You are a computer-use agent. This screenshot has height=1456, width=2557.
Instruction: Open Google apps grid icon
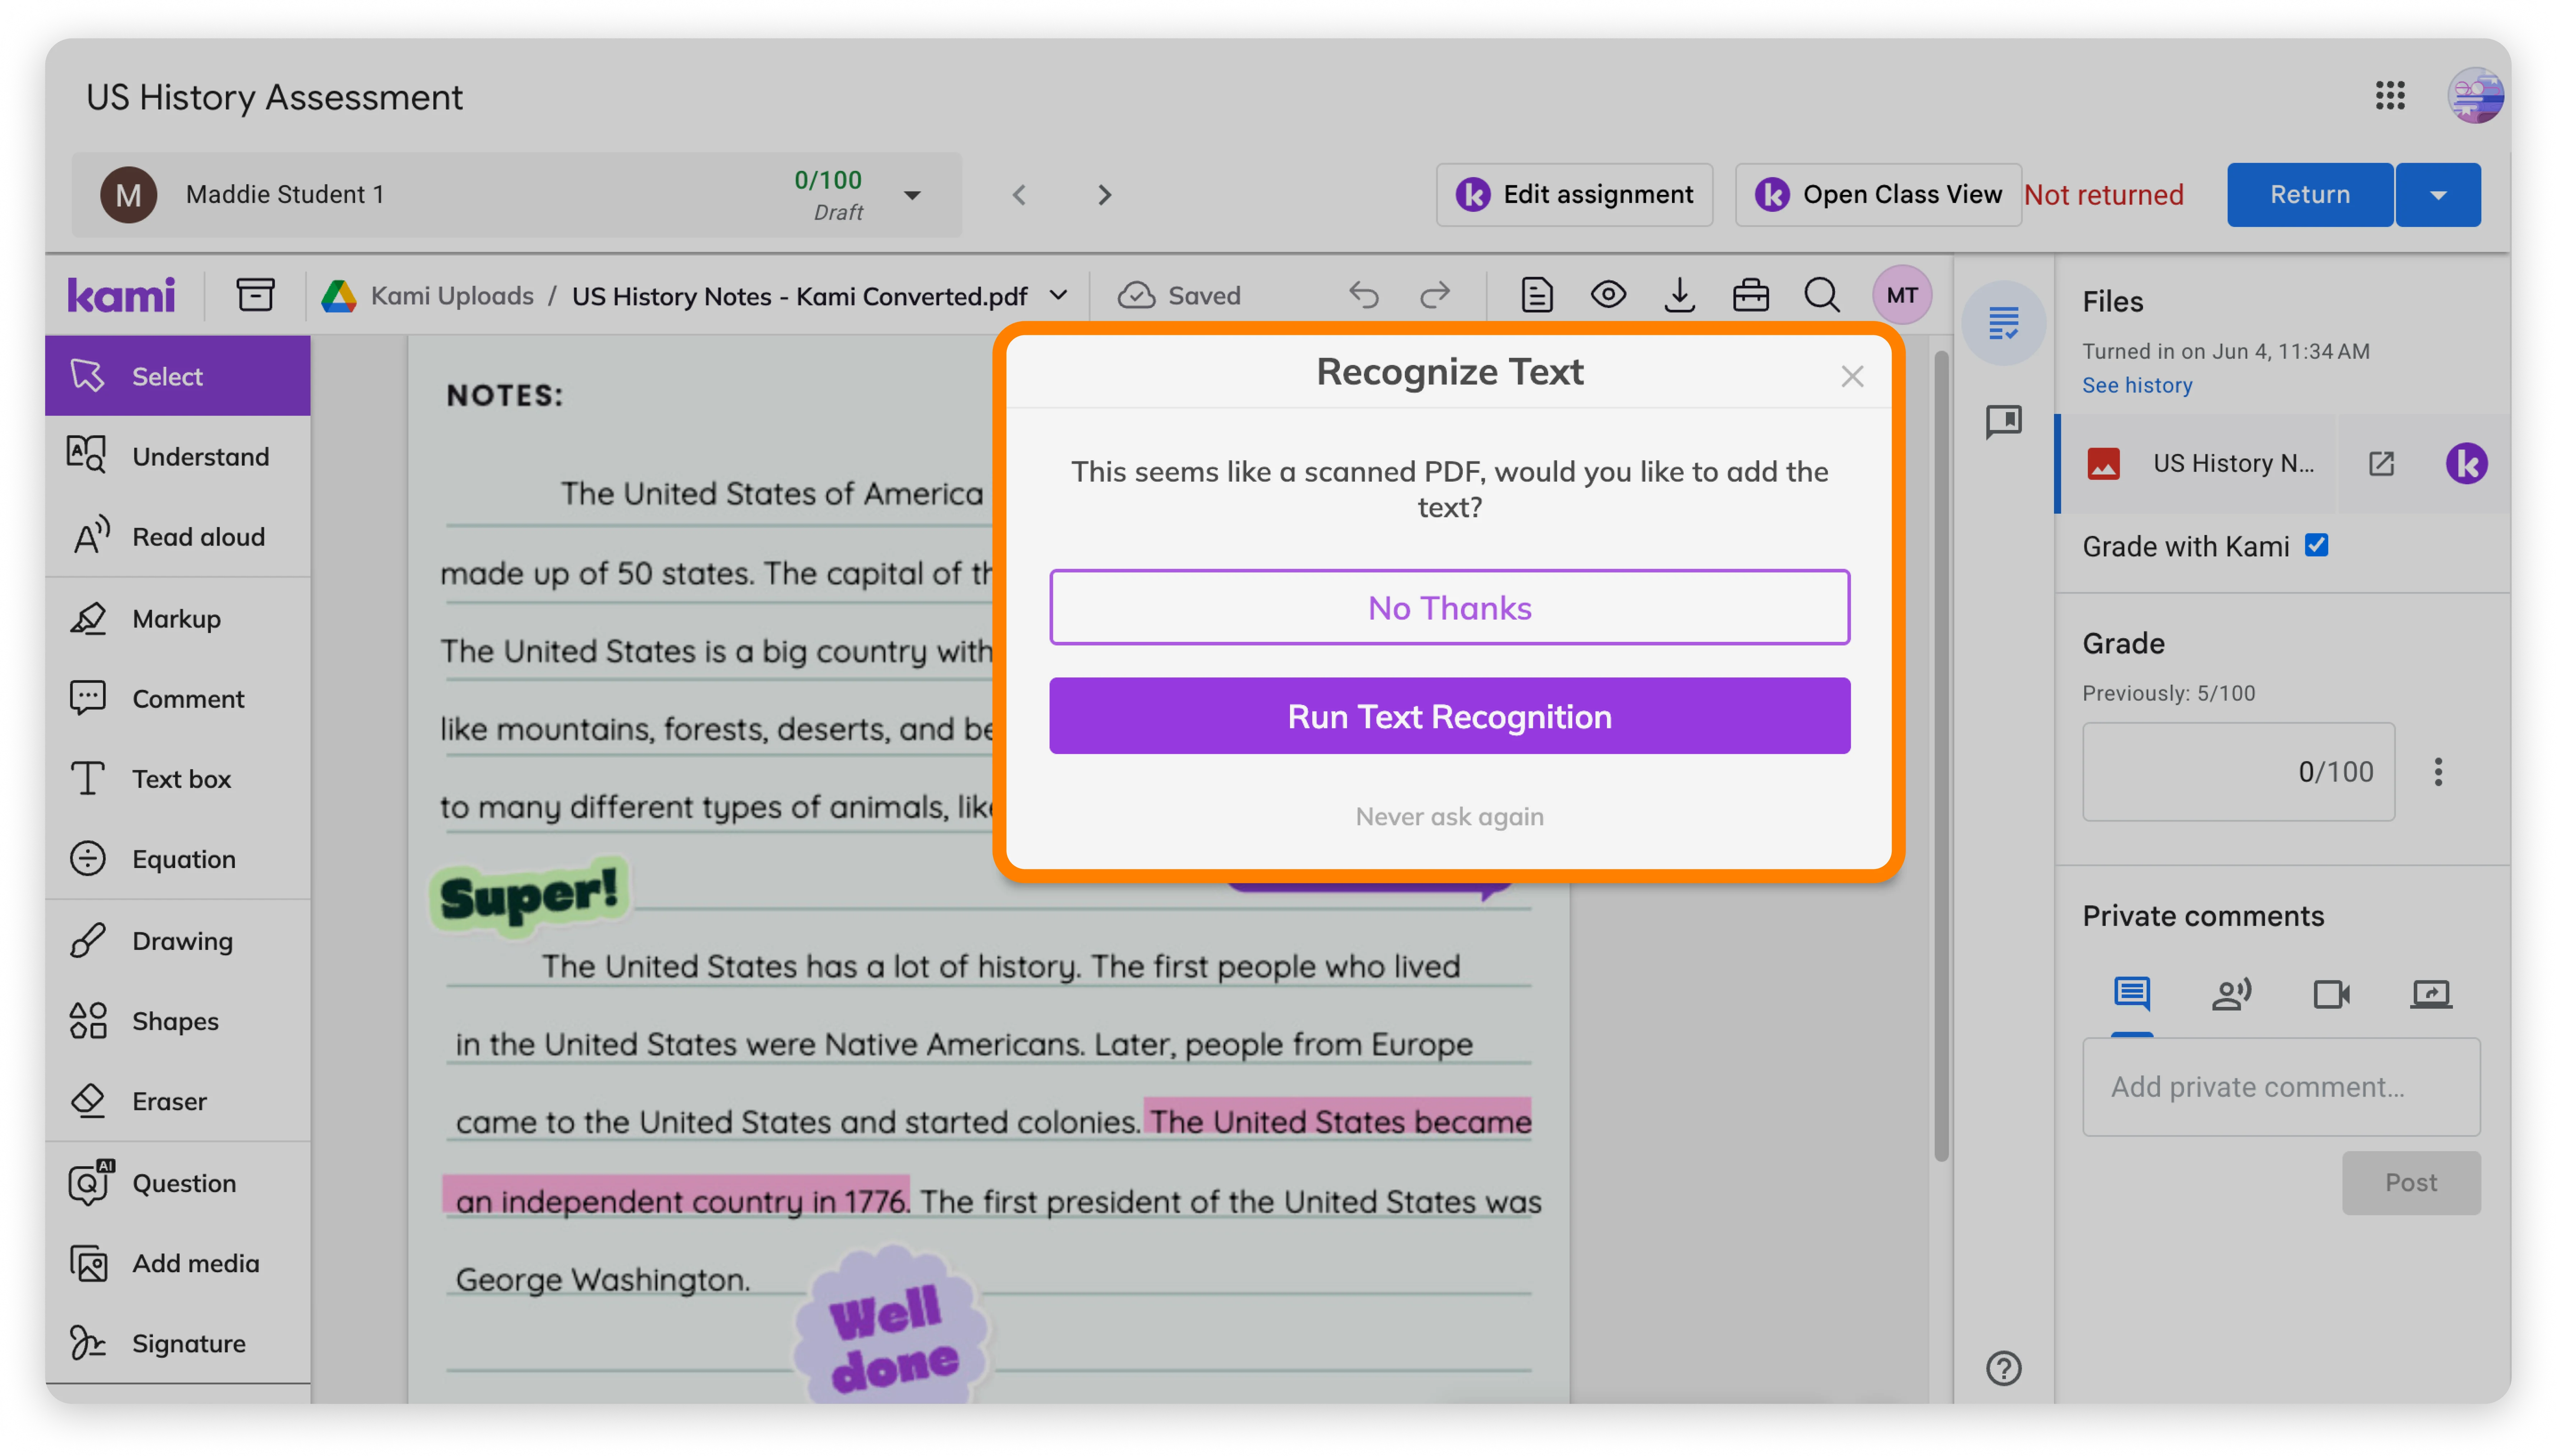[2390, 96]
